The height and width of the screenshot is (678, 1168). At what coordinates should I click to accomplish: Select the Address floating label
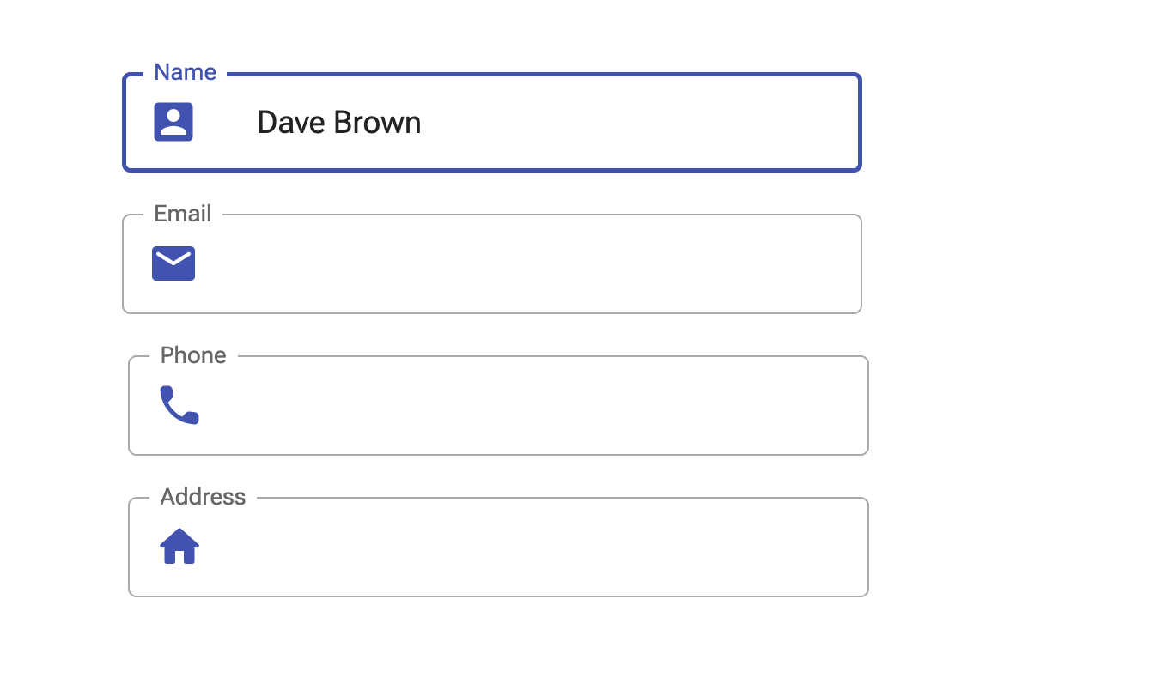(x=203, y=497)
